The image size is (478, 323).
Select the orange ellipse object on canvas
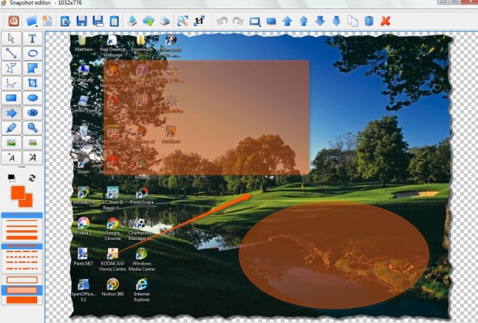[334, 256]
